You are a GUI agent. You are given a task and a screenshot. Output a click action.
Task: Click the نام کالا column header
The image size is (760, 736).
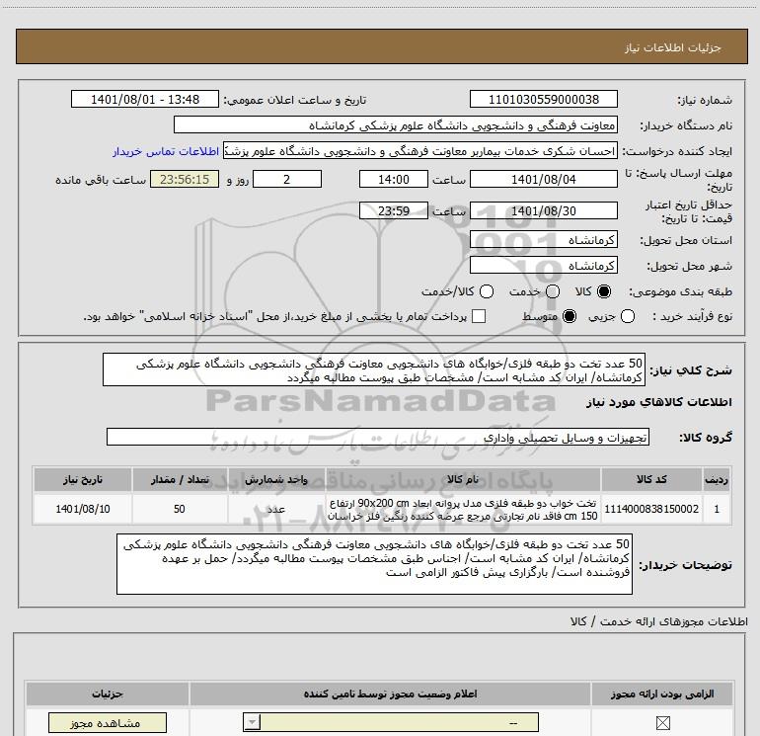[463, 480]
